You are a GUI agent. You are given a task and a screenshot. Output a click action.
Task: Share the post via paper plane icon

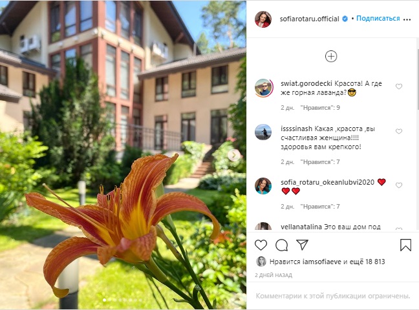tap(302, 245)
